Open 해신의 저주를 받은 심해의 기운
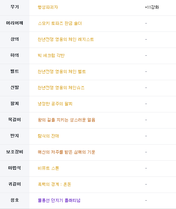176x209 pixels. [x=67, y=152]
